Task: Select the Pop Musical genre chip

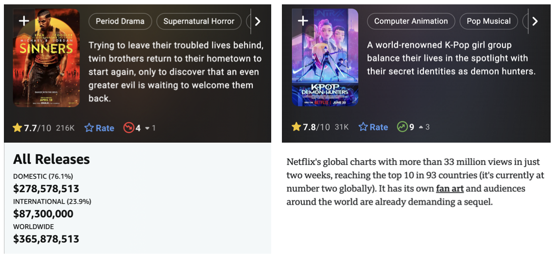Action: pos(488,21)
